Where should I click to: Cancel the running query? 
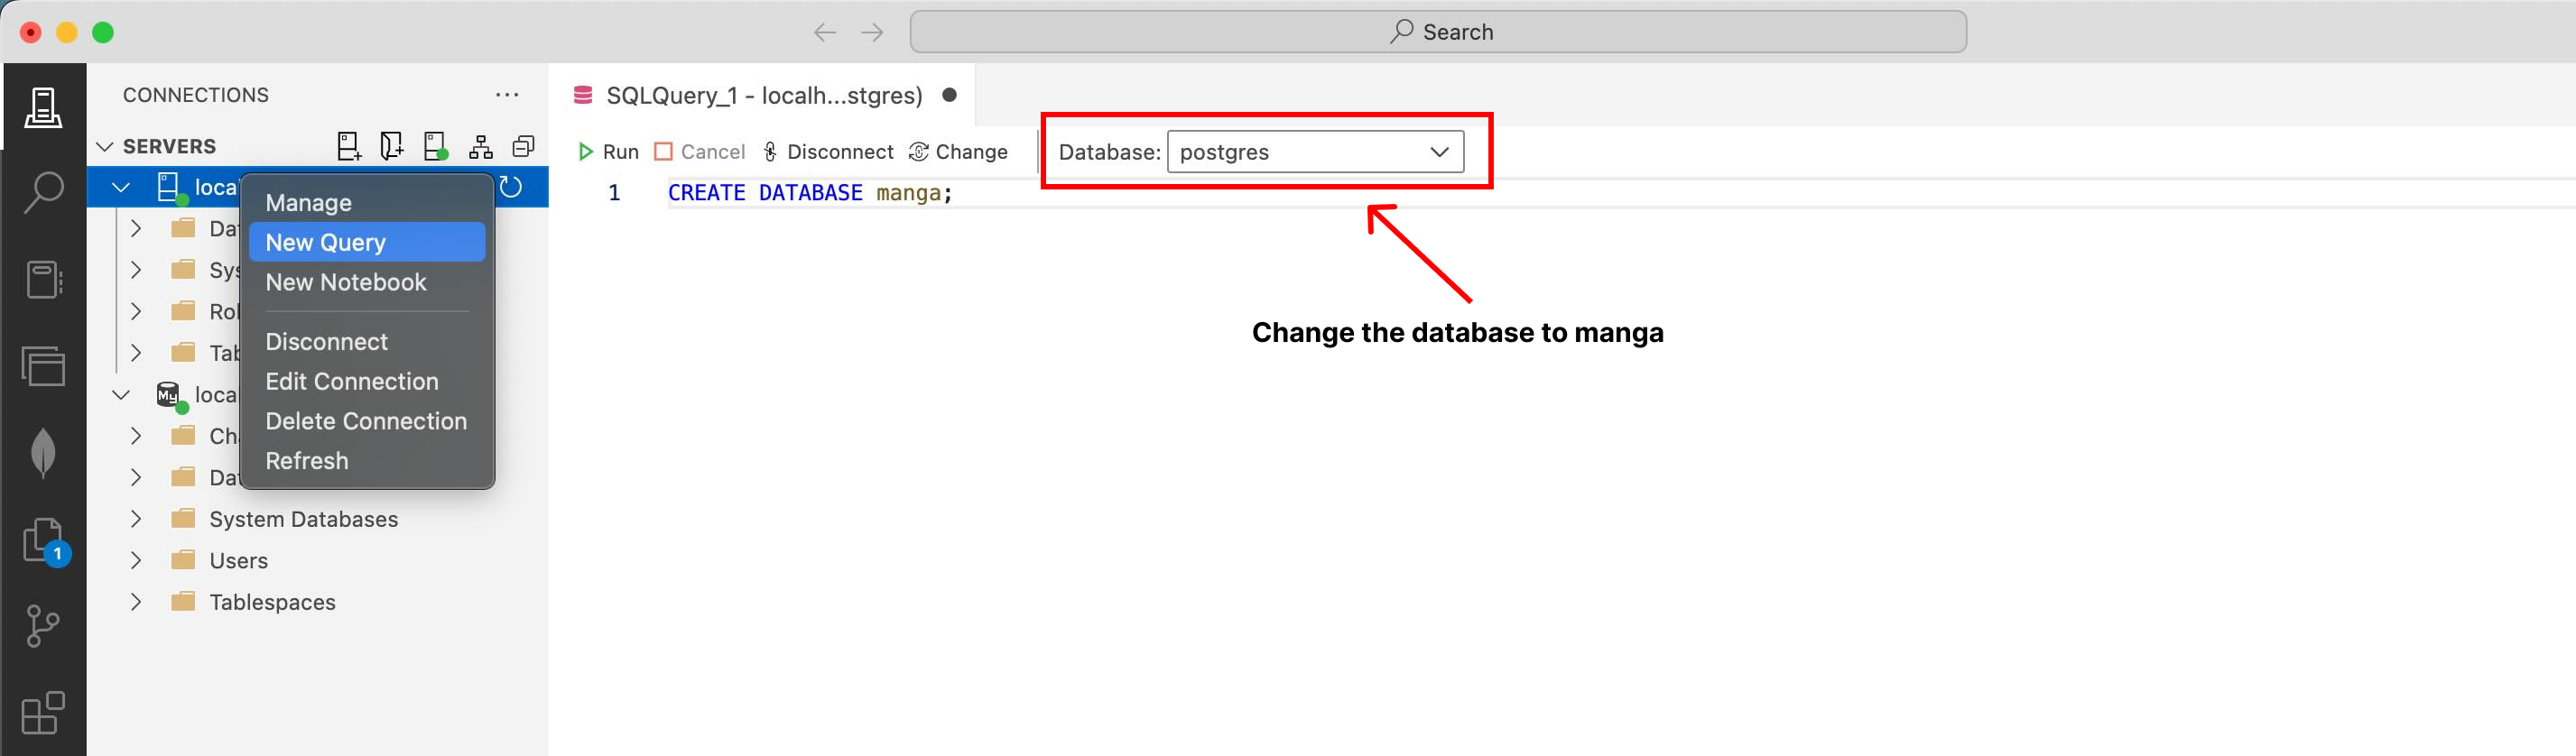699,152
